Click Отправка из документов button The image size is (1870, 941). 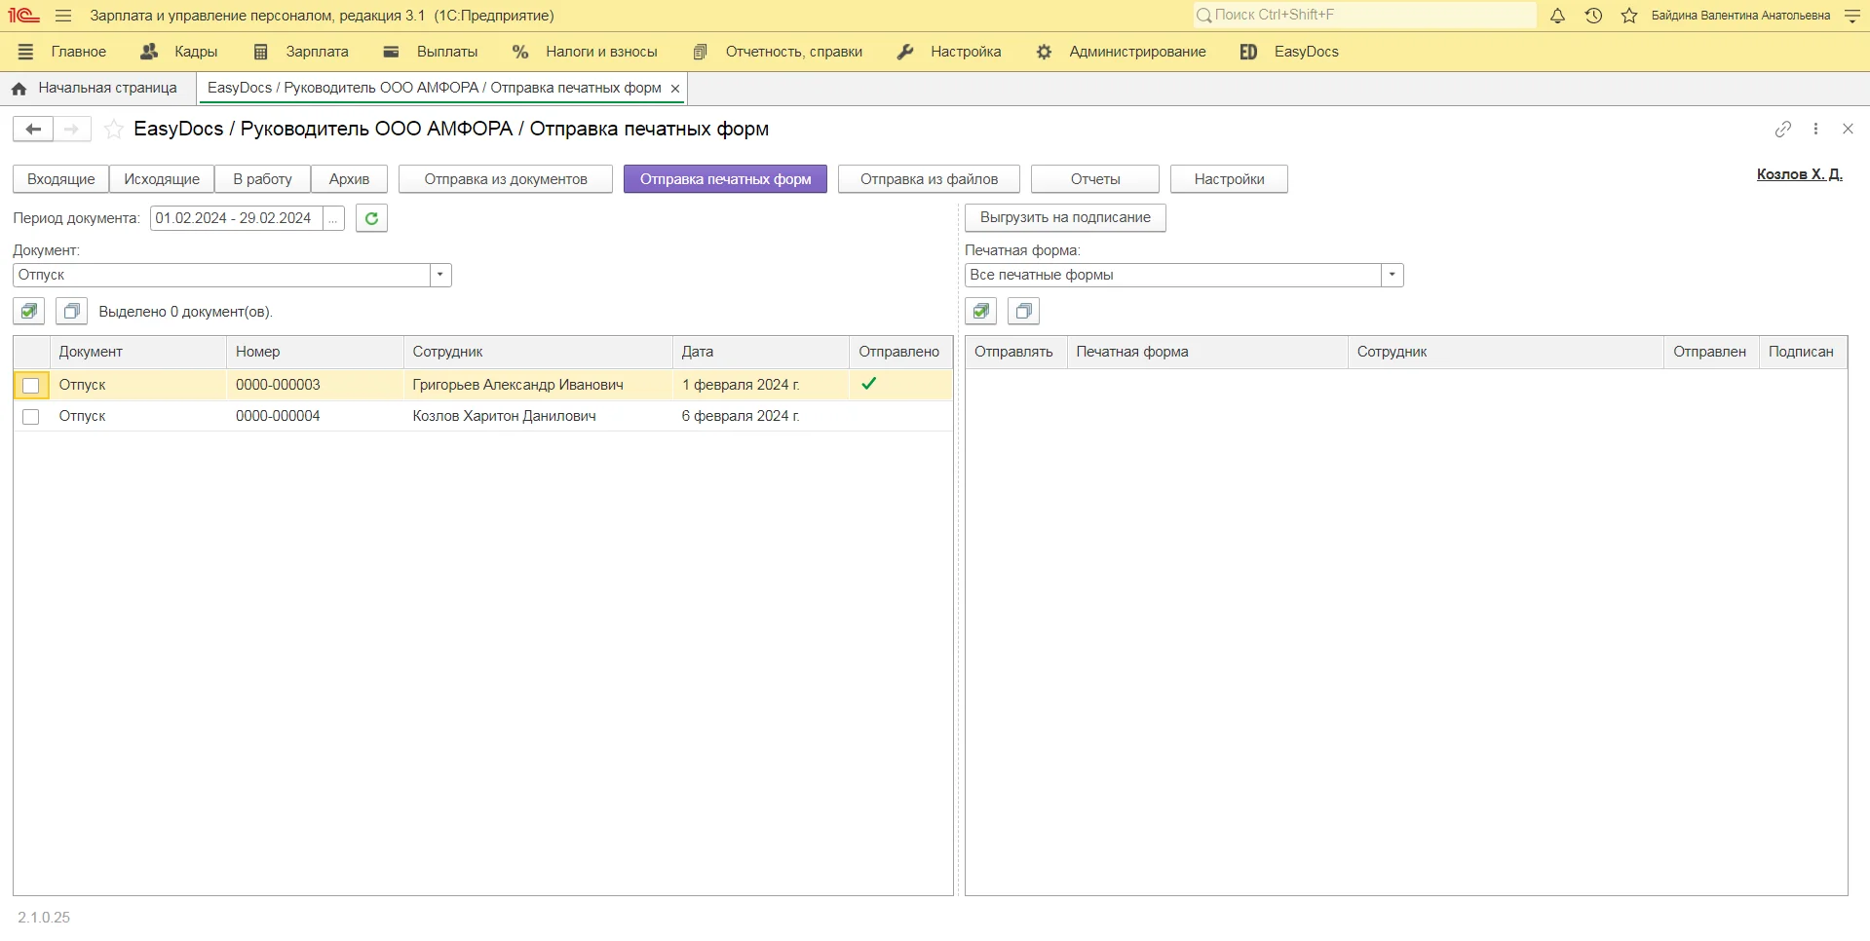tap(505, 179)
